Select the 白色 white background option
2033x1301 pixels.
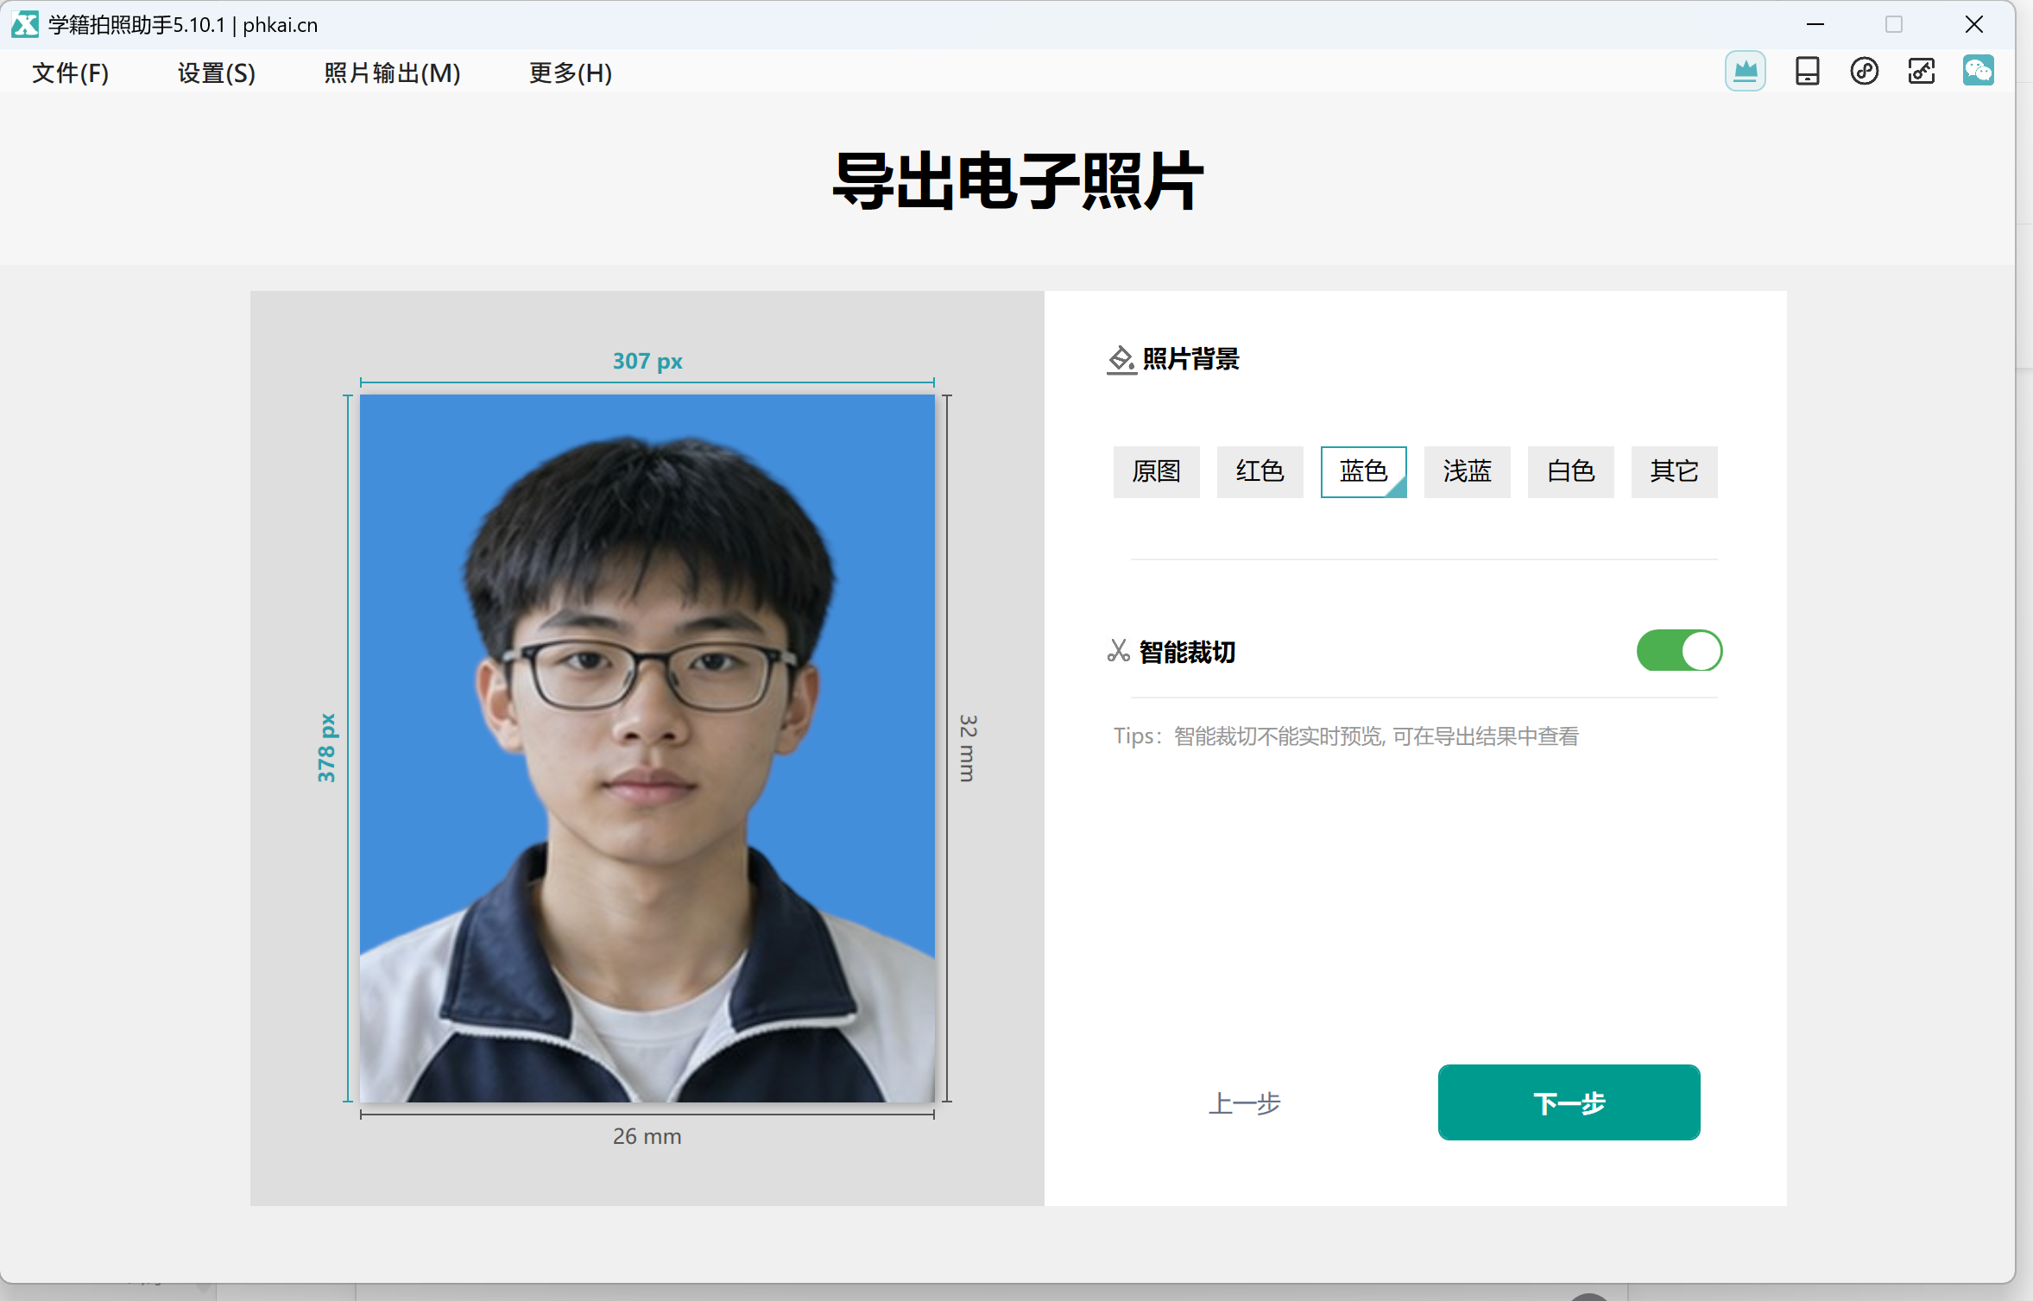point(1570,471)
